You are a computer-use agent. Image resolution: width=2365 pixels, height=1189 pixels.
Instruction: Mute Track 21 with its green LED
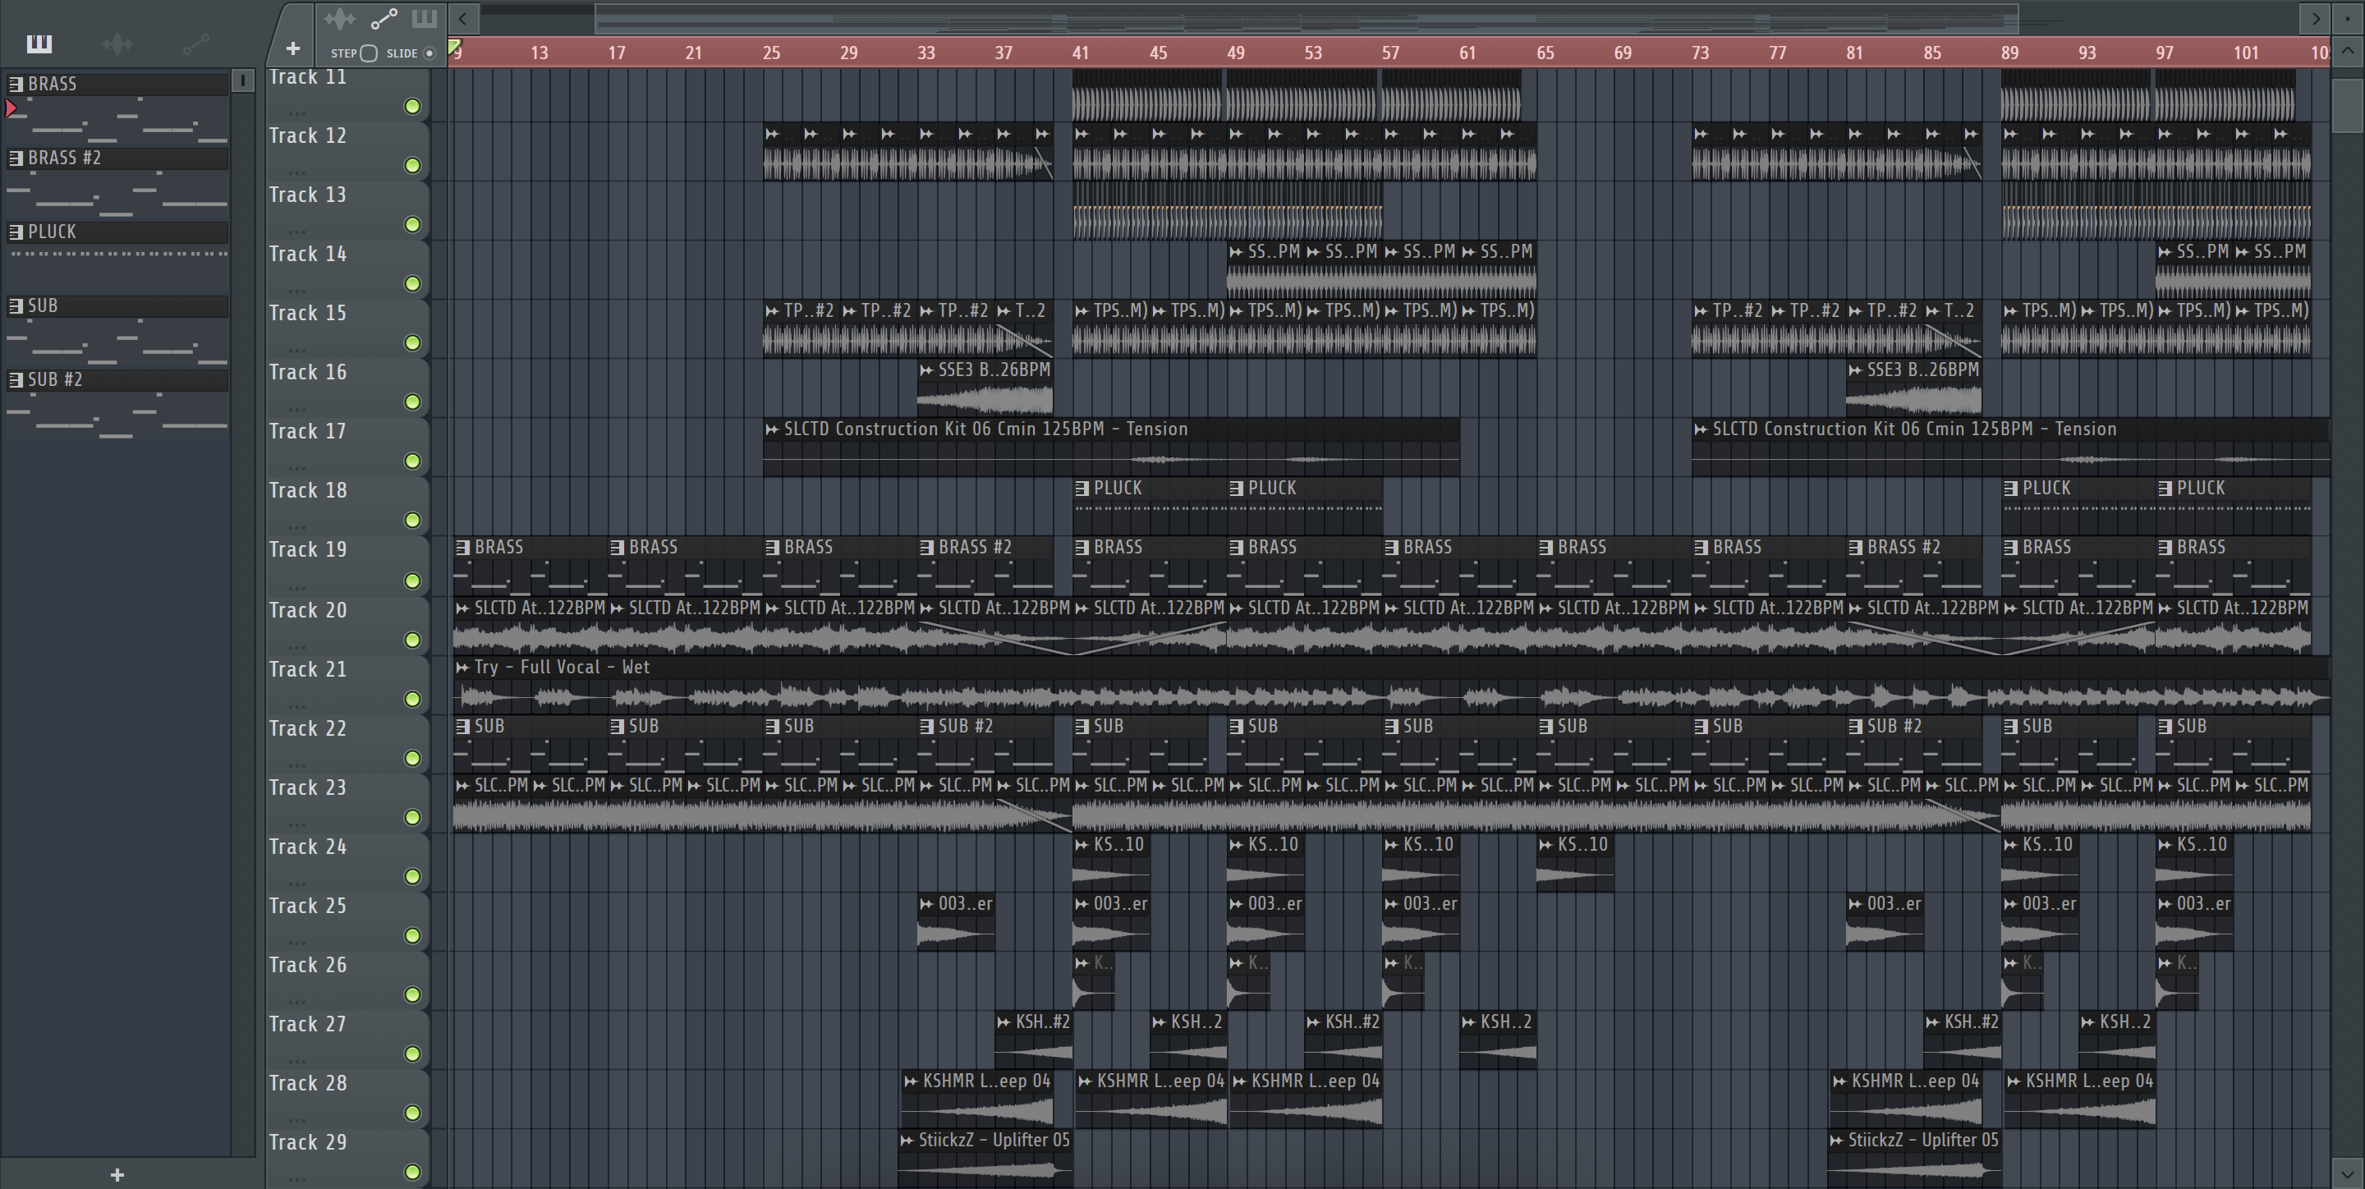click(x=413, y=699)
